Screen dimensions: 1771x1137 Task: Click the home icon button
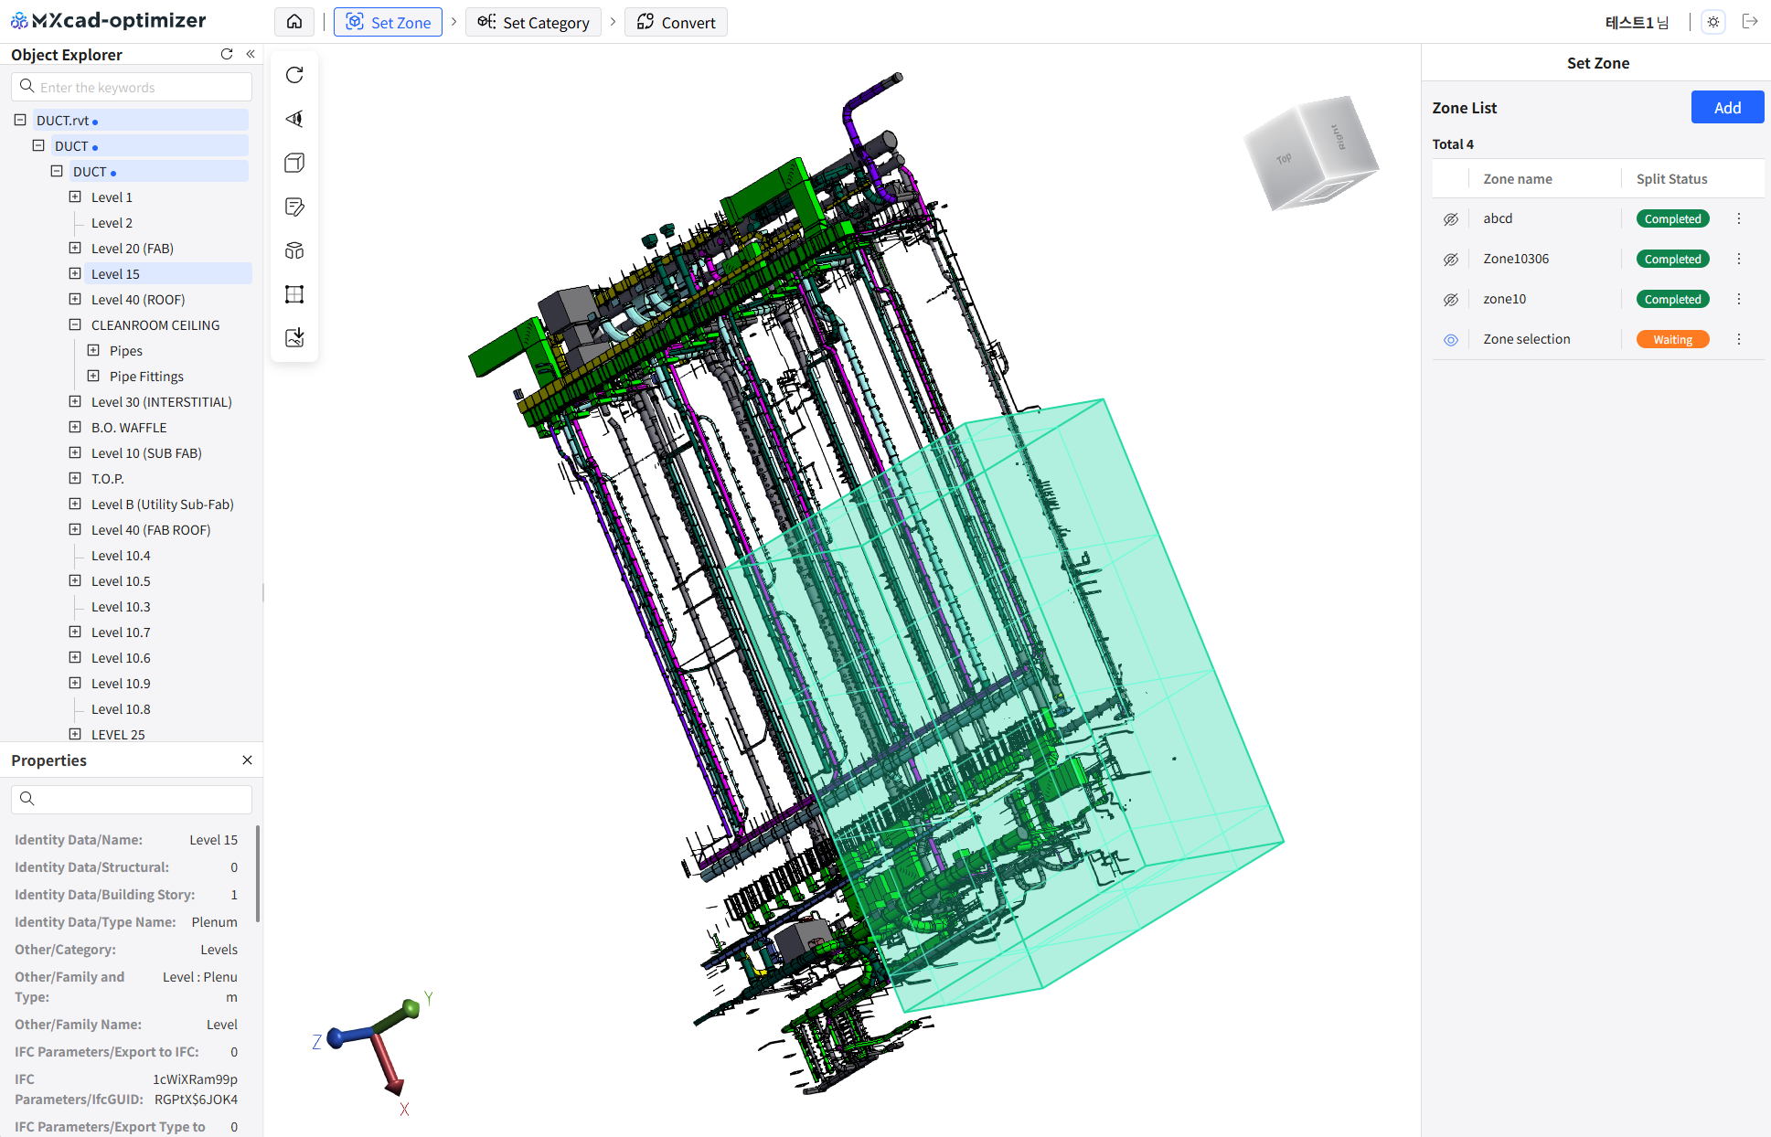pos(294,22)
